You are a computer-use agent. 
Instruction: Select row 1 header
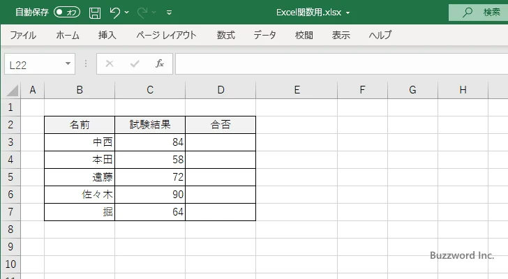point(10,107)
